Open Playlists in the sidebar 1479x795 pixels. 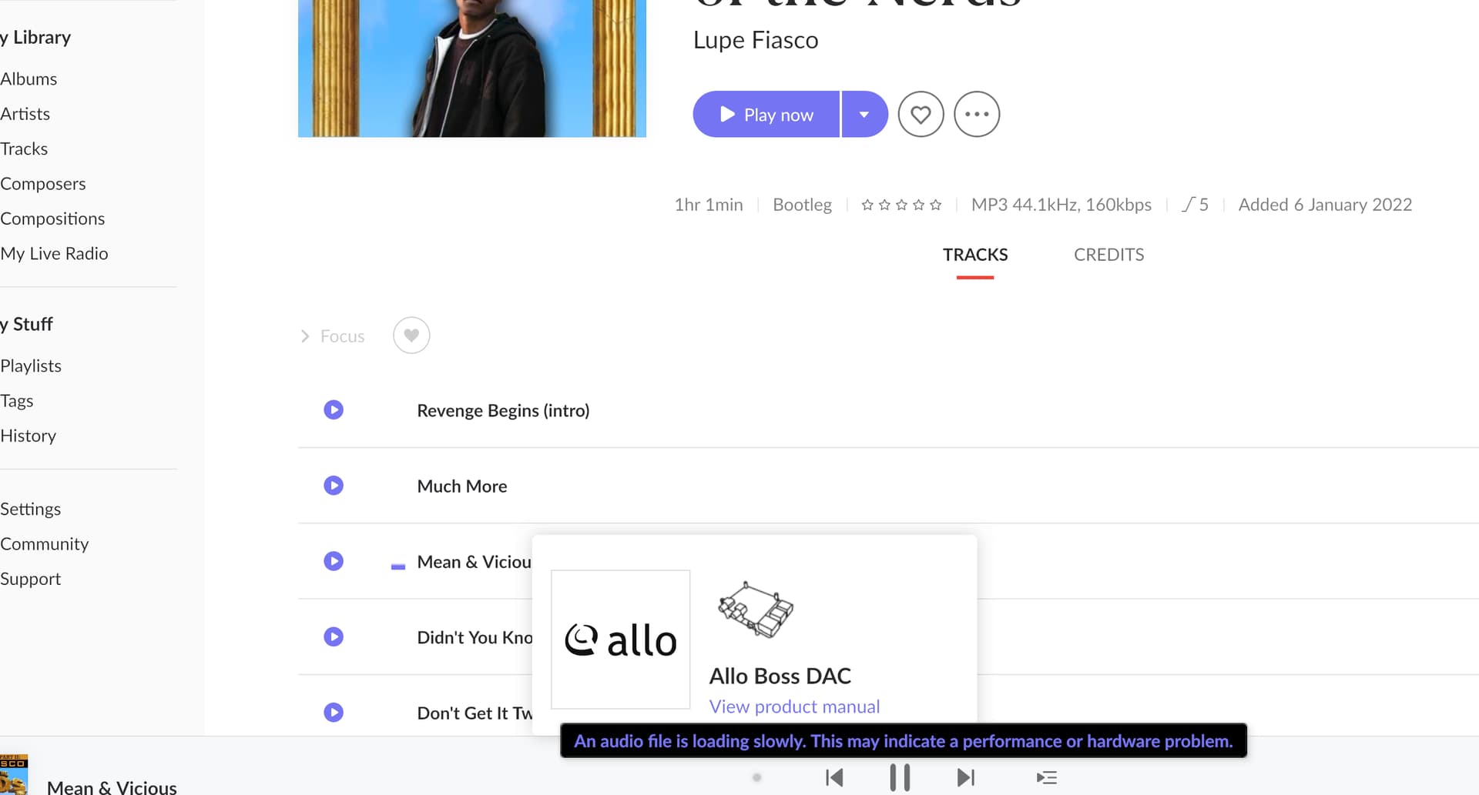click(x=31, y=366)
